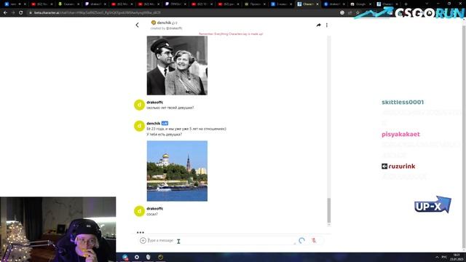Click the extension icon in address bar
The height and width of the screenshot is (262, 466).
pyautogui.click(x=342, y=13)
